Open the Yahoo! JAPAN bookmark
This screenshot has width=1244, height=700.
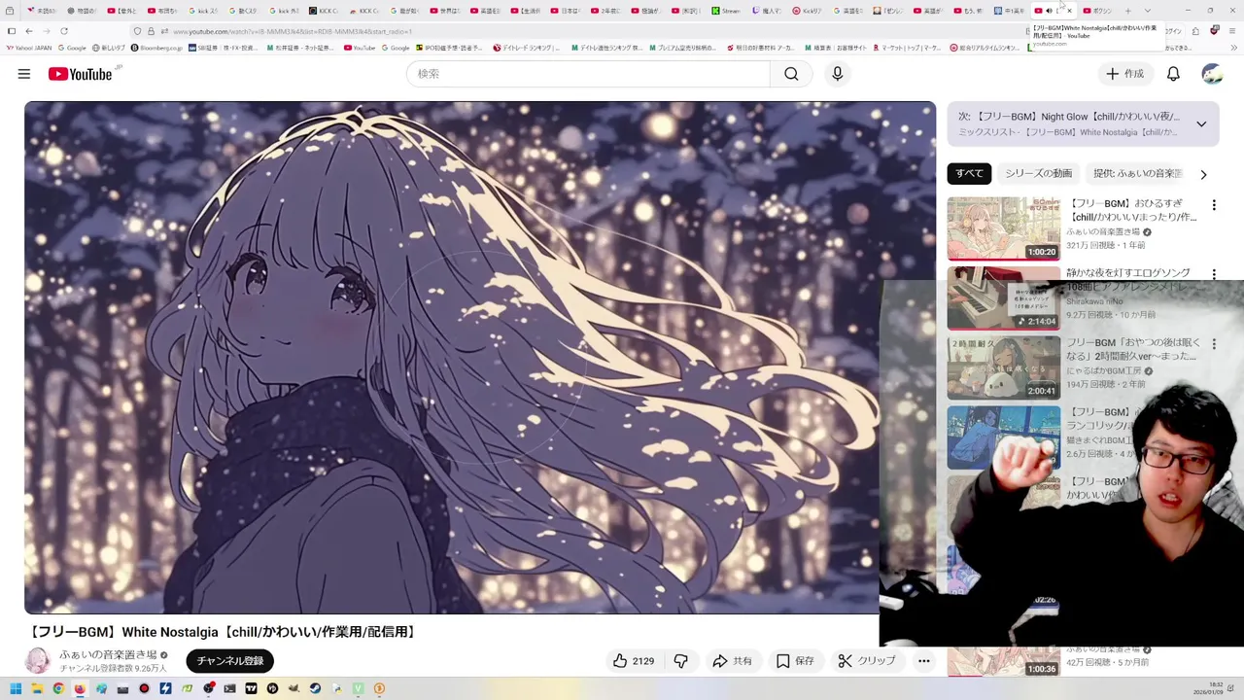coord(28,48)
